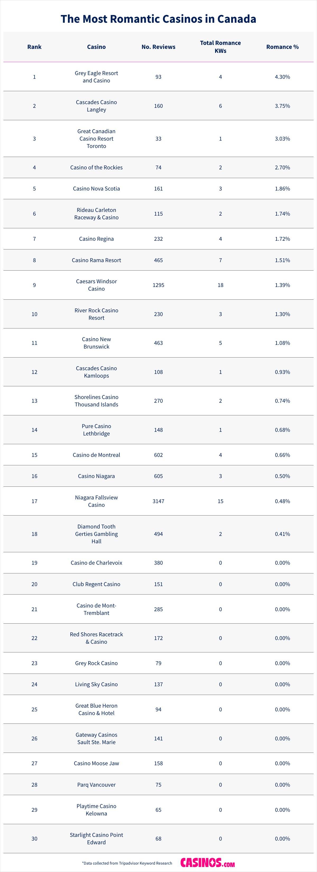Image resolution: width=317 pixels, height=872 pixels.
Task: Click the Tripadvisor data source footnote
Action: point(127,863)
